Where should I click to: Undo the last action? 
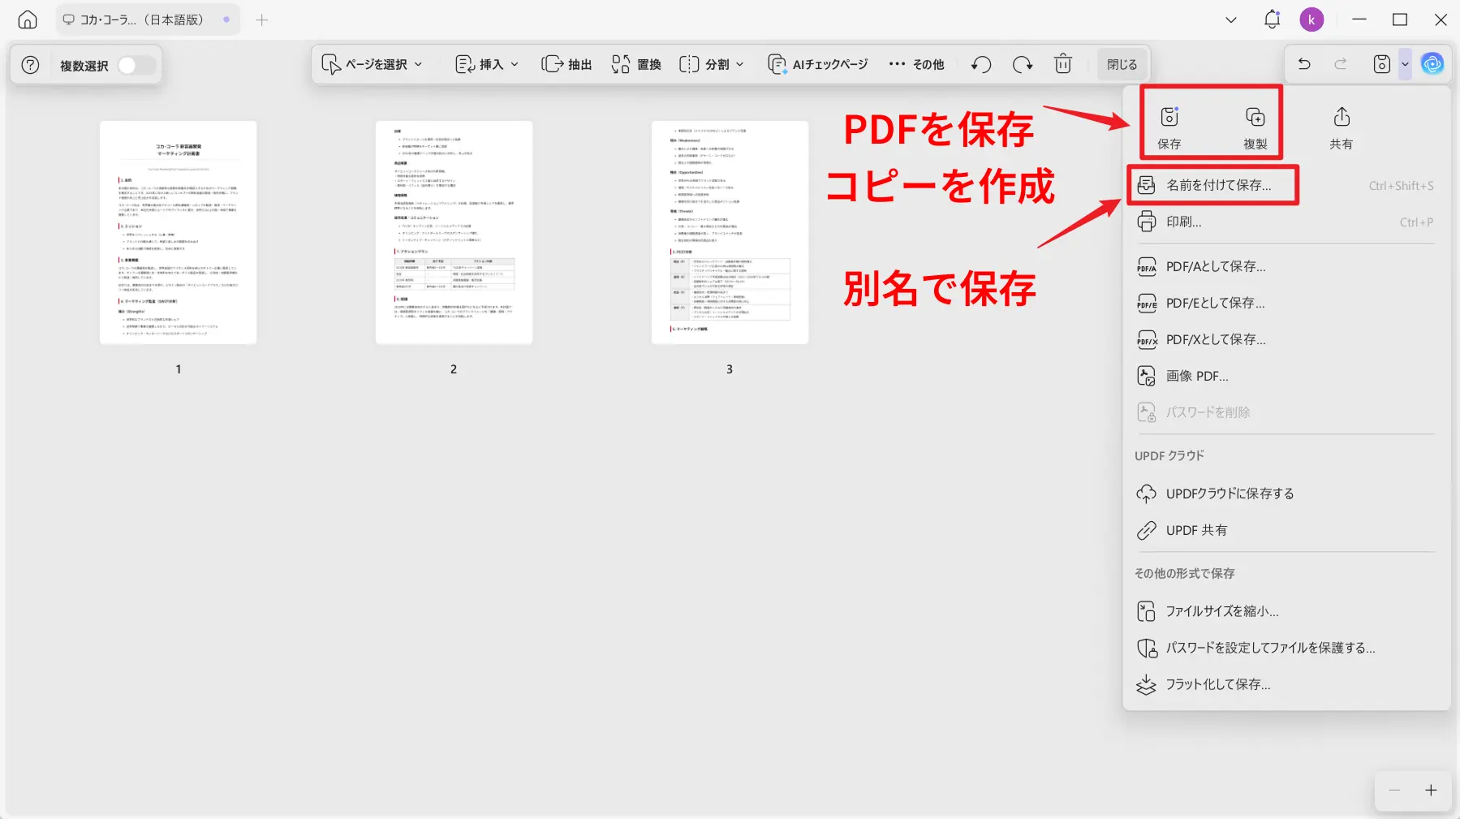pos(1304,63)
